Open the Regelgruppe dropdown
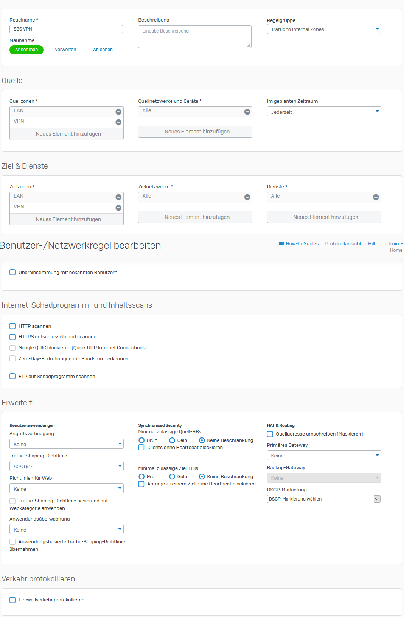Viewport: 404px width, 617px height. (x=324, y=29)
